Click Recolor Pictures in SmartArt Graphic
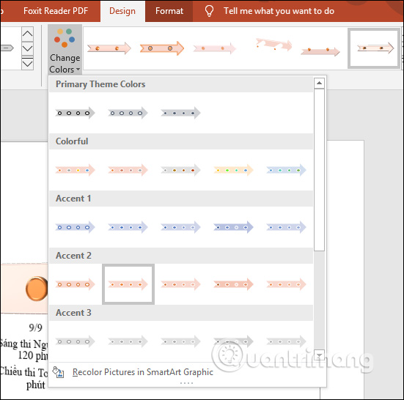404x400 pixels. point(143,372)
